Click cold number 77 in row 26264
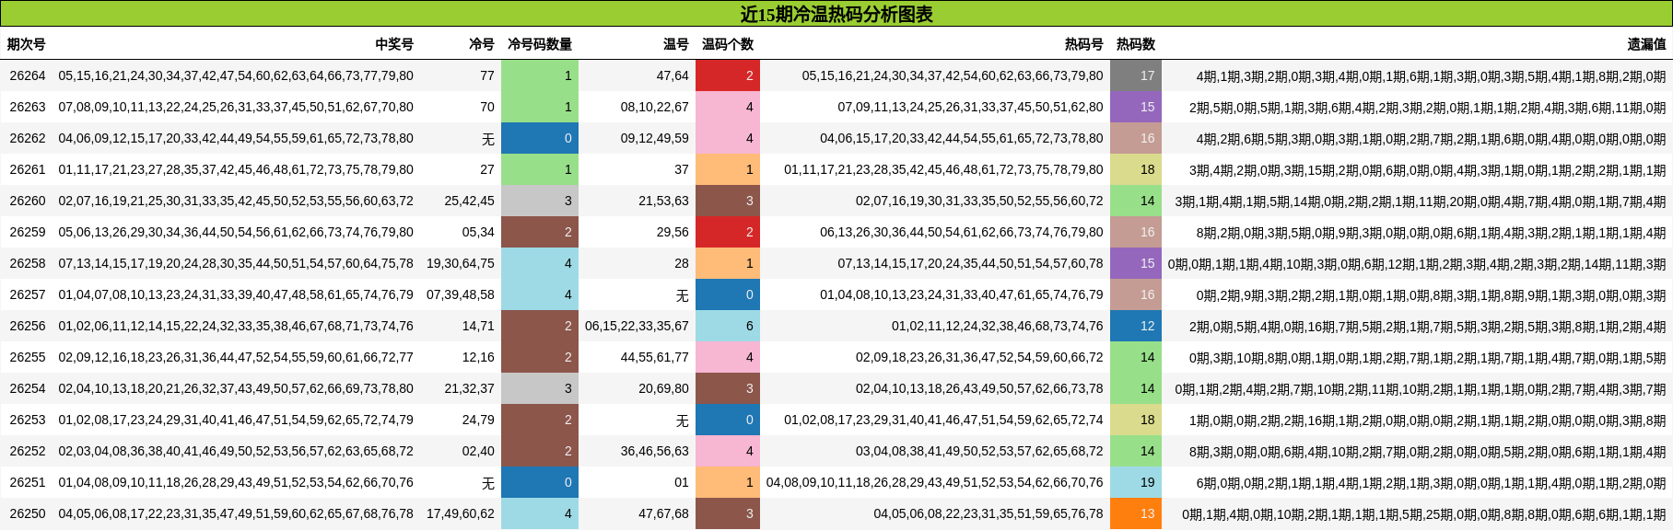The height and width of the screenshot is (530, 1673). [x=487, y=75]
